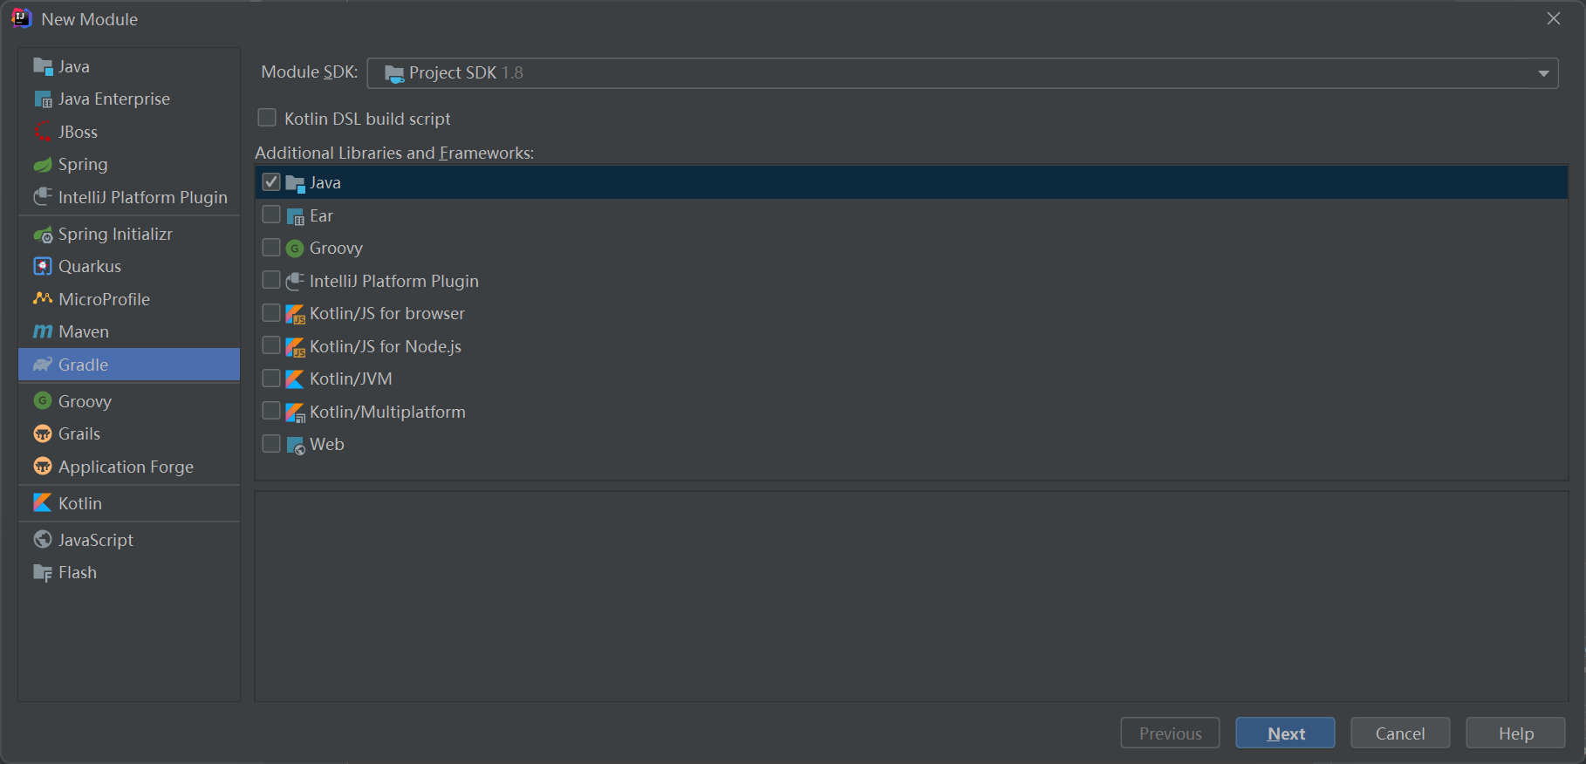Uncheck the Java framework checkbox
The image size is (1586, 764).
tap(271, 181)
